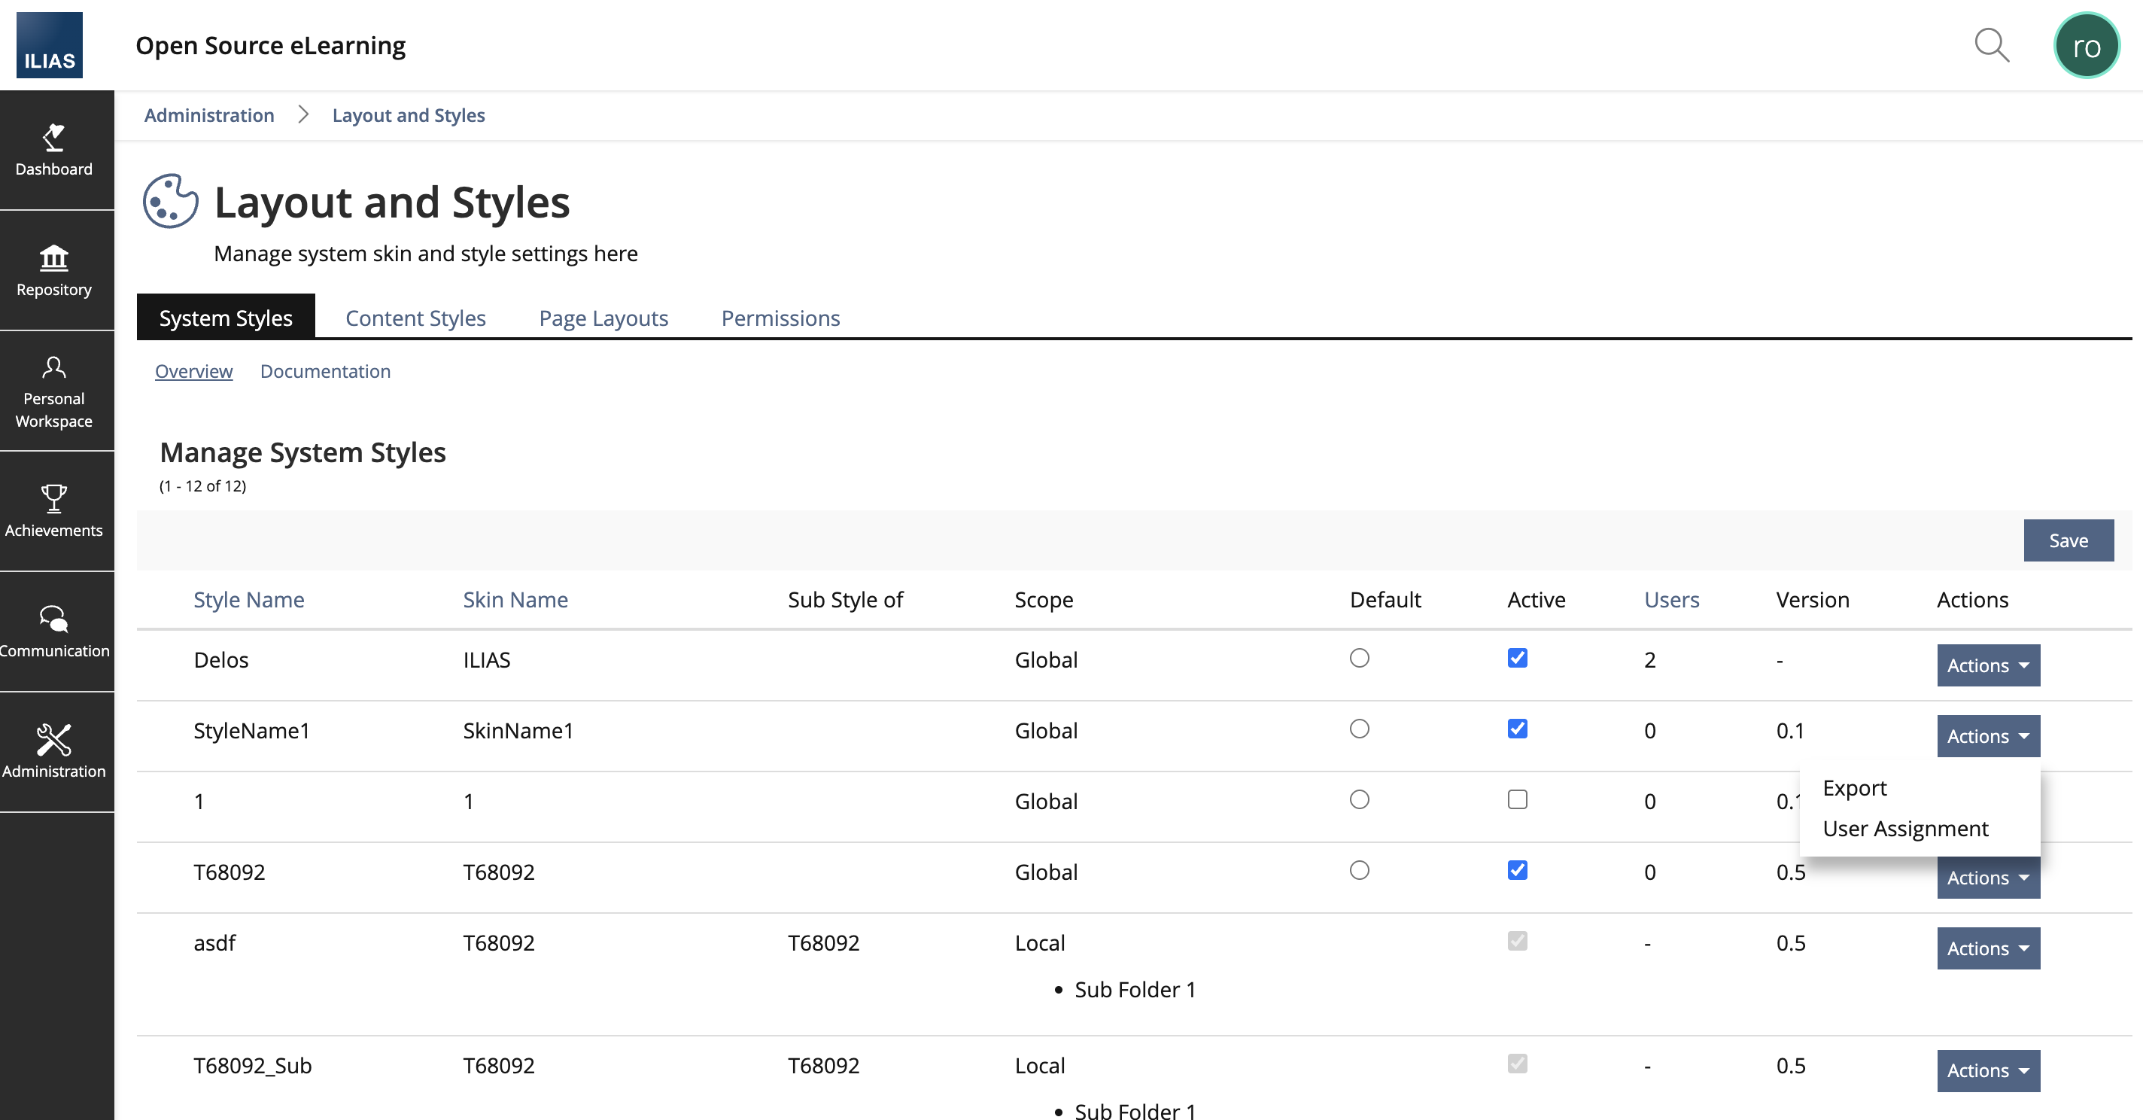This screenshot has width=2143, height=1120.
Task: Enable Active checkbox for style 1
Action: click(1516, 799)
